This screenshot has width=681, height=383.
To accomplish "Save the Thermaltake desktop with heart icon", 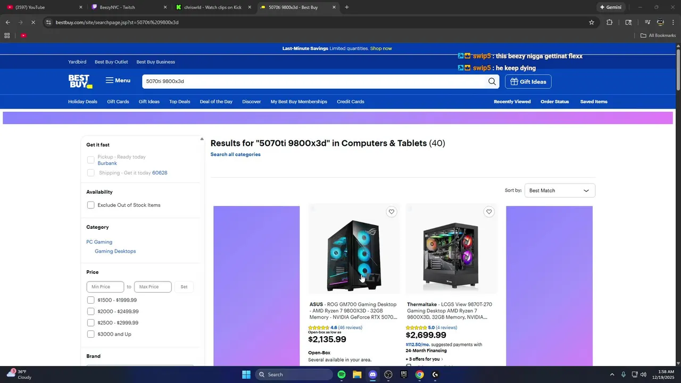I will tap(489, 212).
